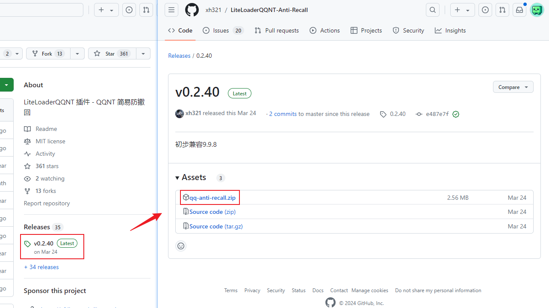Click the verified commit check icon
549x308 pixels.
click(456, 114)
